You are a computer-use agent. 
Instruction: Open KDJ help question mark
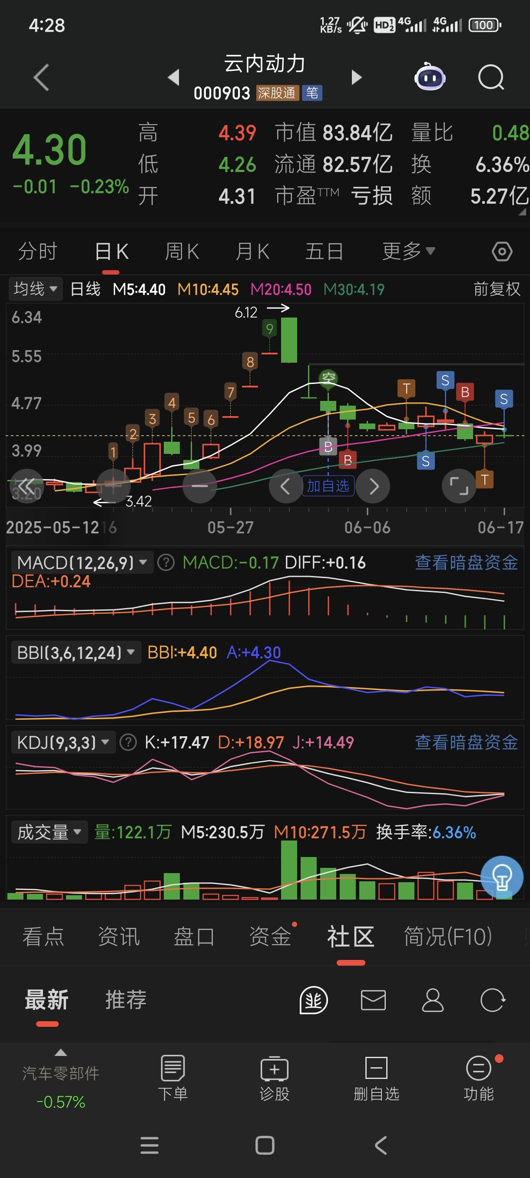click(128, 742)
